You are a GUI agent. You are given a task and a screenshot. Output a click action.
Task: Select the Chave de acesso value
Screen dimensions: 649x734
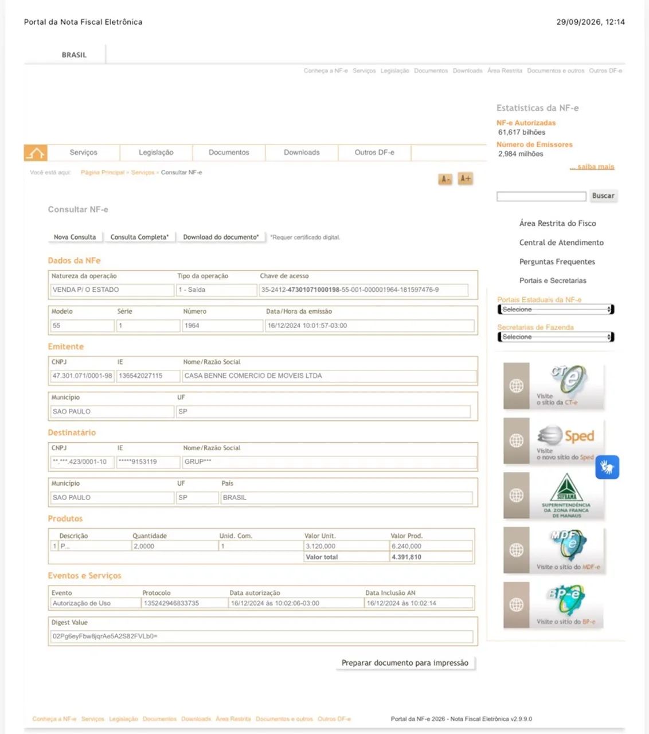pos(363,290)
